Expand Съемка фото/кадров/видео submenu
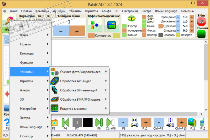This screenshot has height=140, width=210. pos(80,72)
